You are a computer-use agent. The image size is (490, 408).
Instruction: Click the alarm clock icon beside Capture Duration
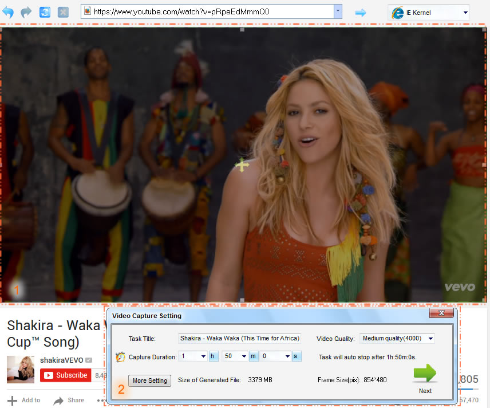pos(120,356)
